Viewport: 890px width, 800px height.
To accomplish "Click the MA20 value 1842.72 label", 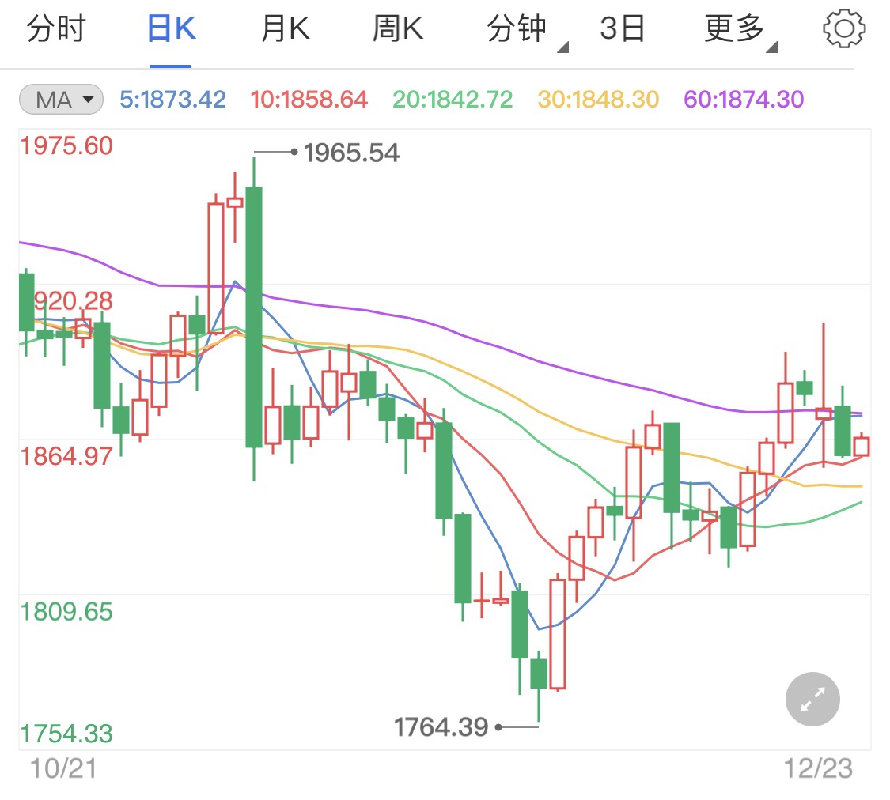I will [453, 100].
